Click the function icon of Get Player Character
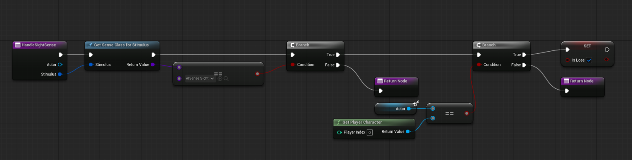The image size is (632, 160). coord(339,122)
